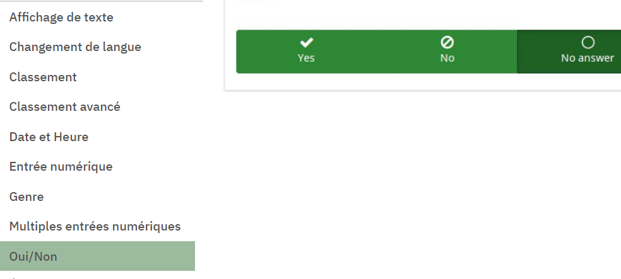Viewport: 621px width, 279px height.
Task: Select the 'Classement' question type
Action: click(x=43, y=77)
